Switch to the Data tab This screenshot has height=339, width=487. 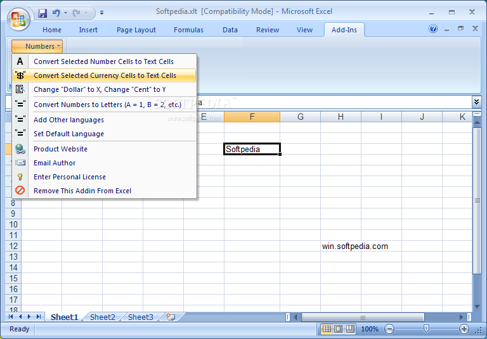[x=230, y=30]
